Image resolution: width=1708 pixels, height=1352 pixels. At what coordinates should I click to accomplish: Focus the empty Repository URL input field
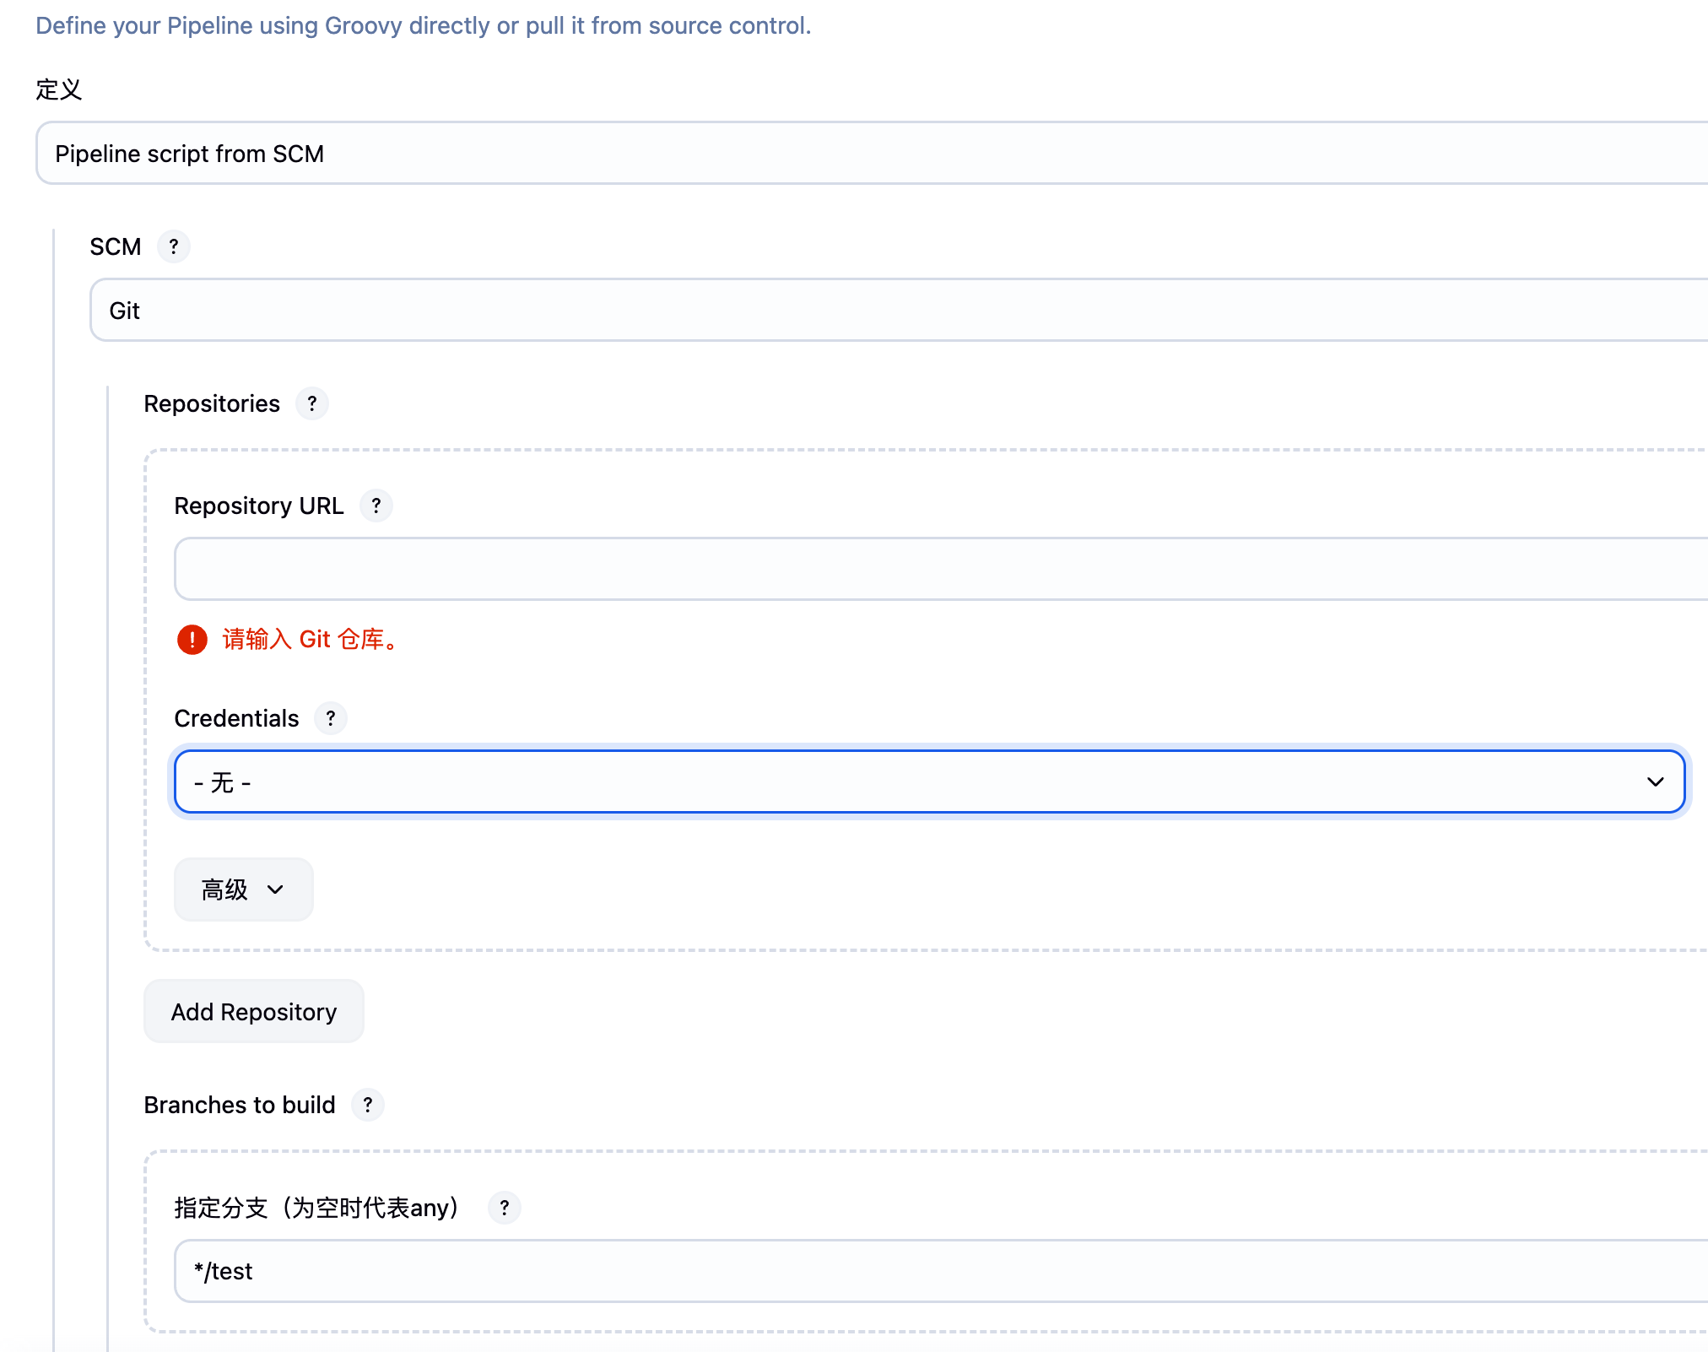[x=937, y=569]
